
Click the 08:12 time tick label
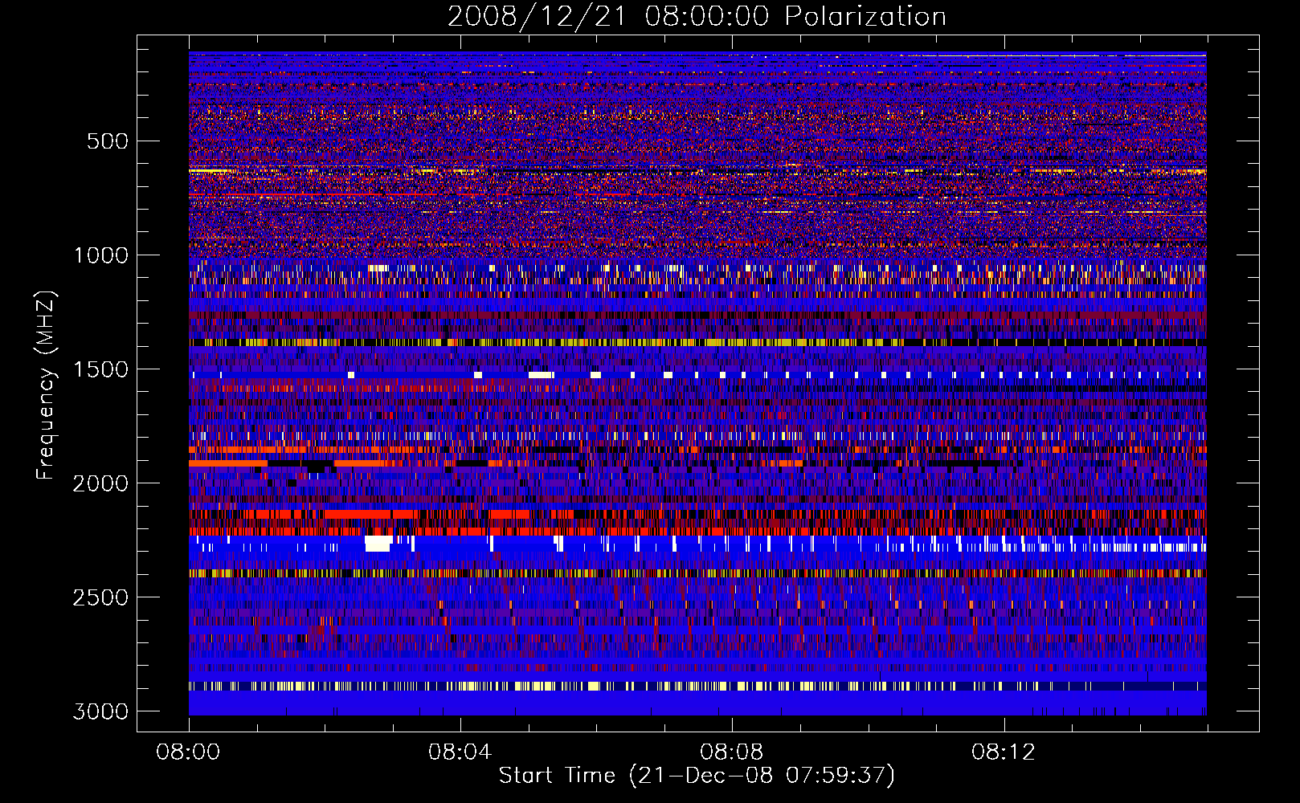[x=1004, y=752]
